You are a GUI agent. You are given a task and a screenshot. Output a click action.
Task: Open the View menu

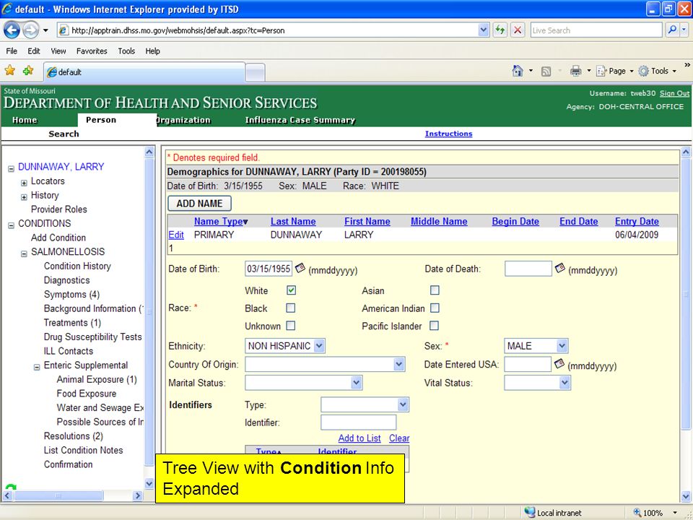point(58,51)
